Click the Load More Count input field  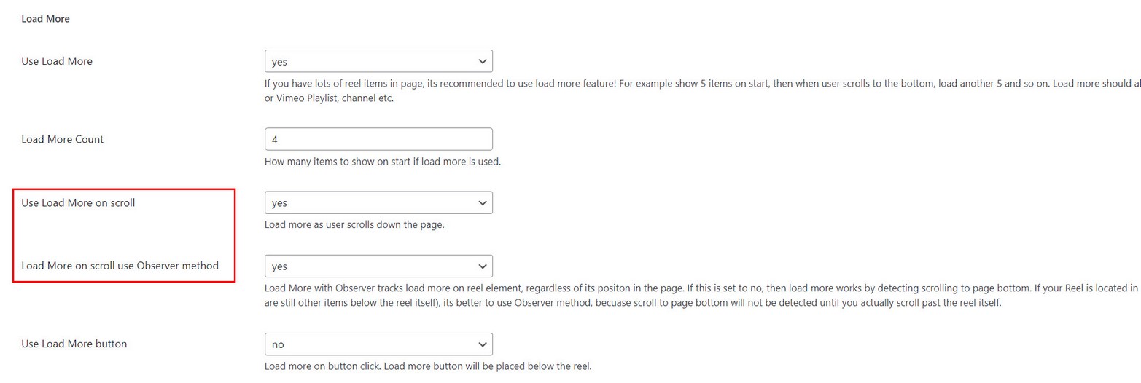[x=378, y=139]
